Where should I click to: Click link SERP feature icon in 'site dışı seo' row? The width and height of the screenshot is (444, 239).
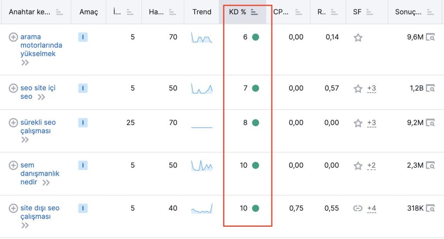358,208
